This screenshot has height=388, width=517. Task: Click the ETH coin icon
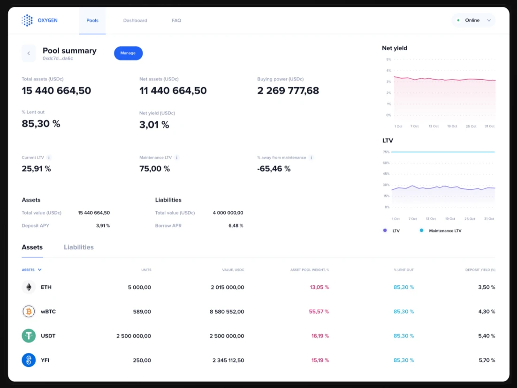[29, 287]
